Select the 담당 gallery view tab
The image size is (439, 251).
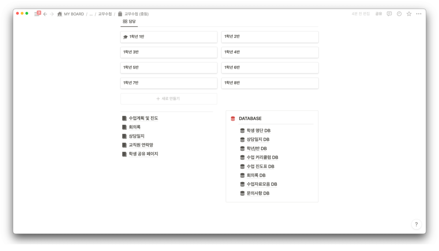click(129, 21)
